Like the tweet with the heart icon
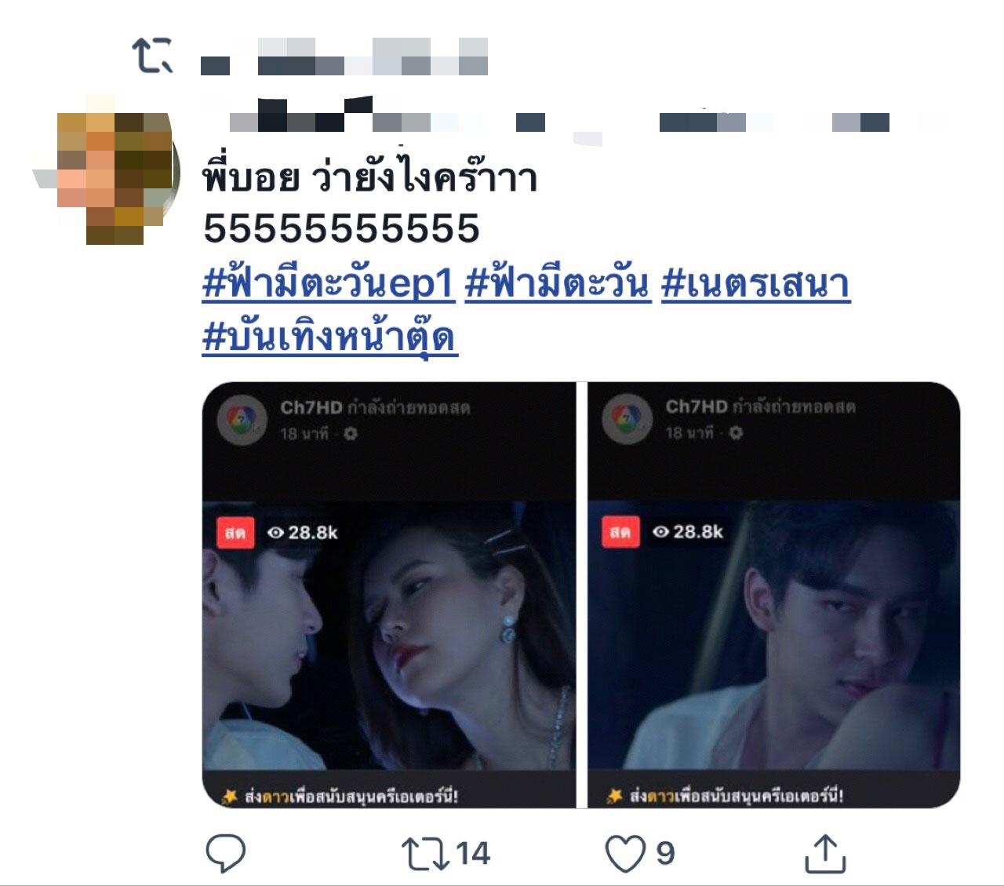The width and height of the screenshot is (1004, 886). click(625, 854)
